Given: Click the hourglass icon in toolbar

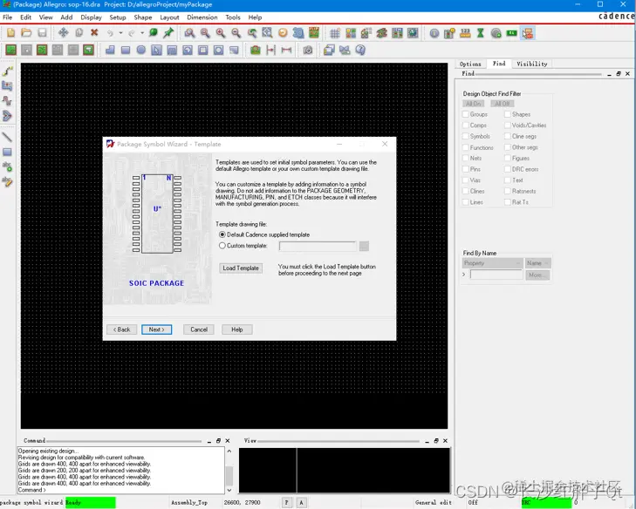Looking at the screenshot, I should click(x=481, y=33).
